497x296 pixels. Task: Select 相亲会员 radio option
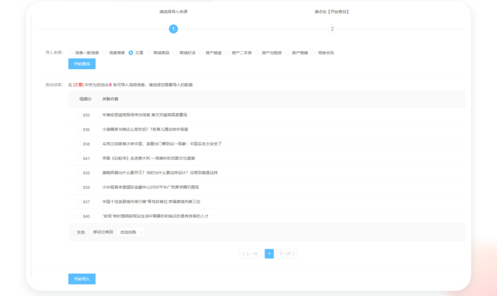click(x=314, y=53)
